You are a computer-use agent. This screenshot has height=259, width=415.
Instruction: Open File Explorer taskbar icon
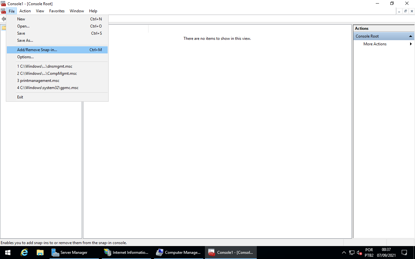[40, 253]
